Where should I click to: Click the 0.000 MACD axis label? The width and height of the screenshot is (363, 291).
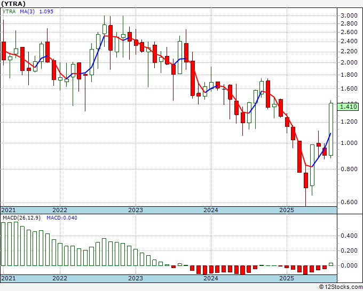(349, 265)
